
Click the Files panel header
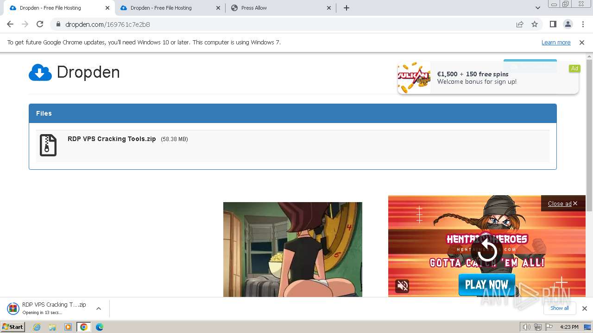pos(293,113)
